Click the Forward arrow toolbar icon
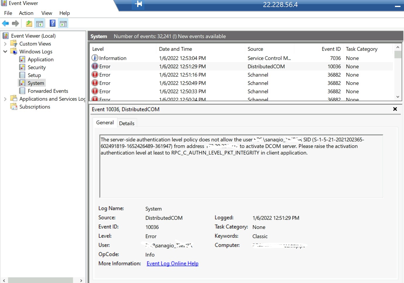The image size is (404, 283). click(x=16, y=23)
